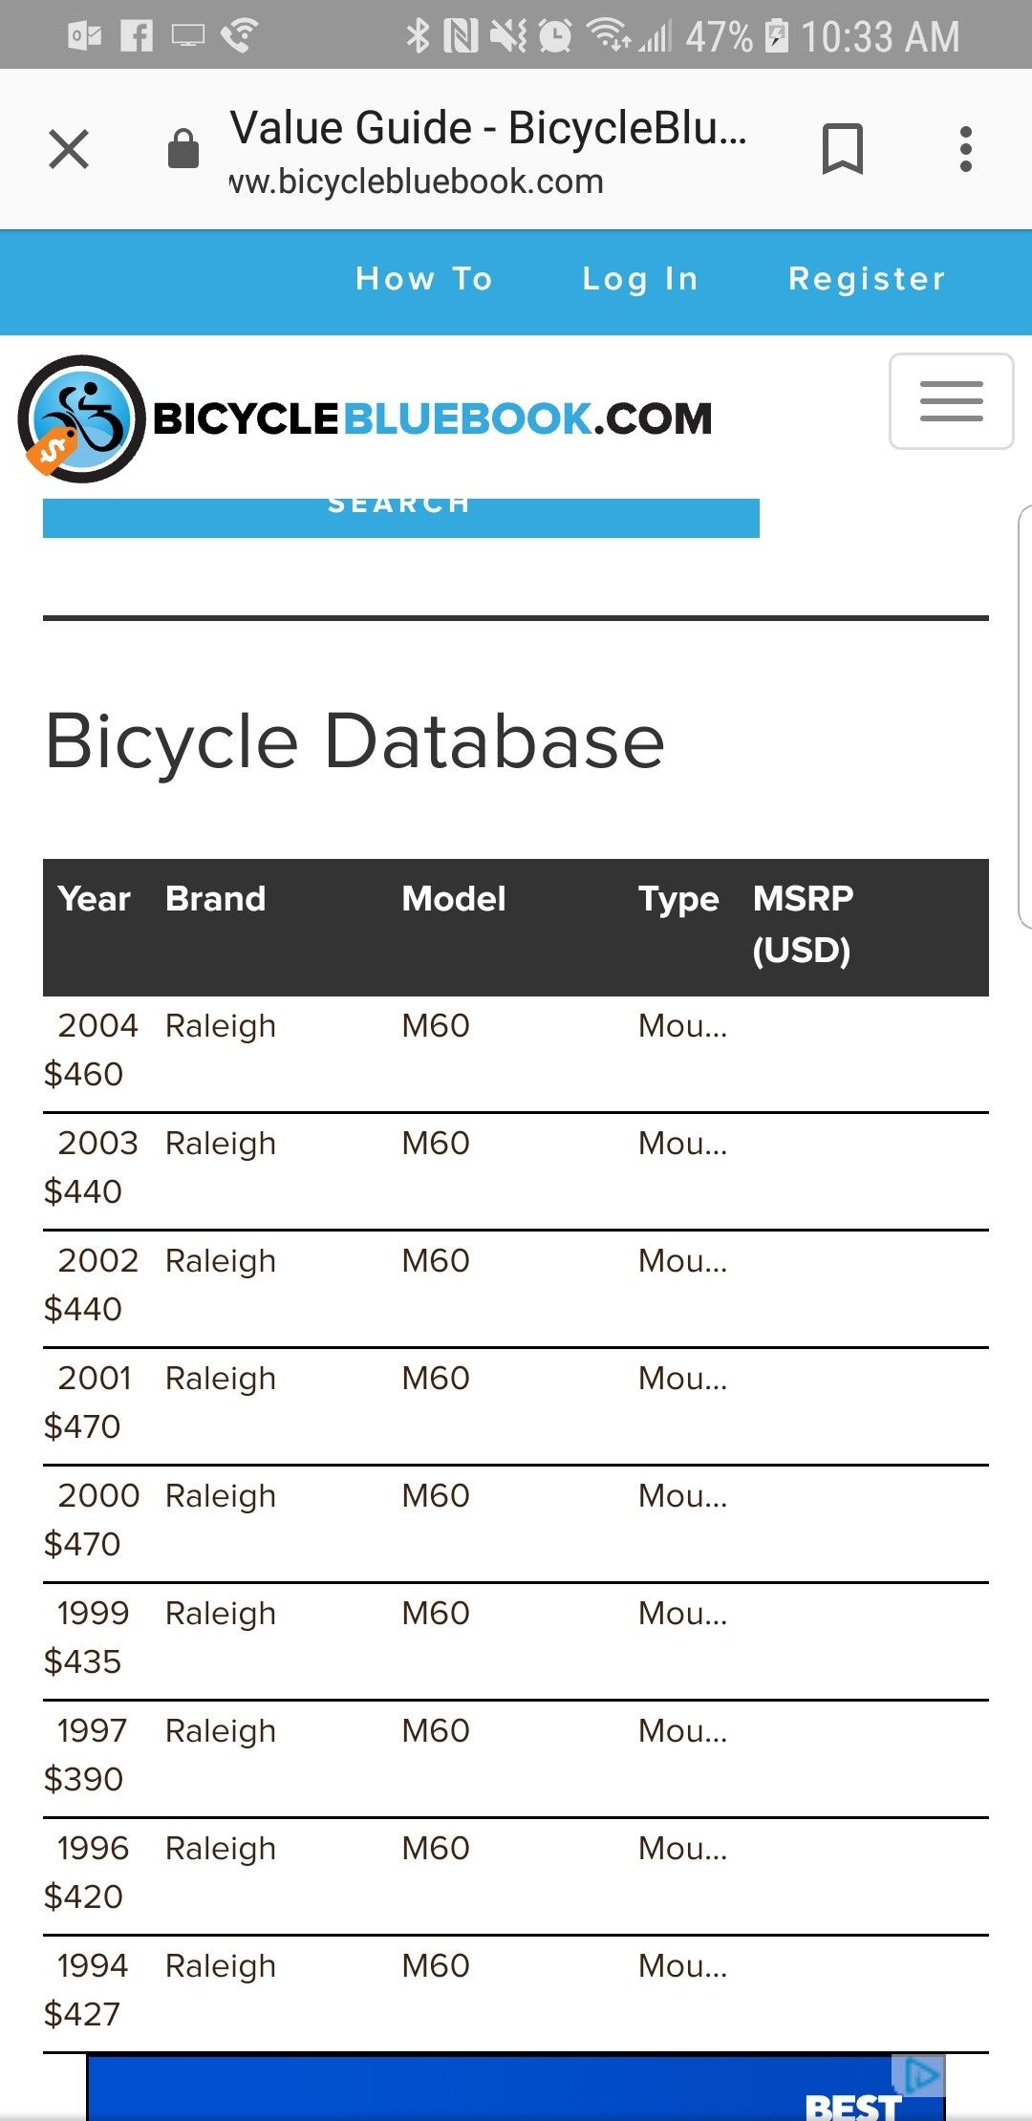Tap the page URL address text

click(x=418, y=182)
